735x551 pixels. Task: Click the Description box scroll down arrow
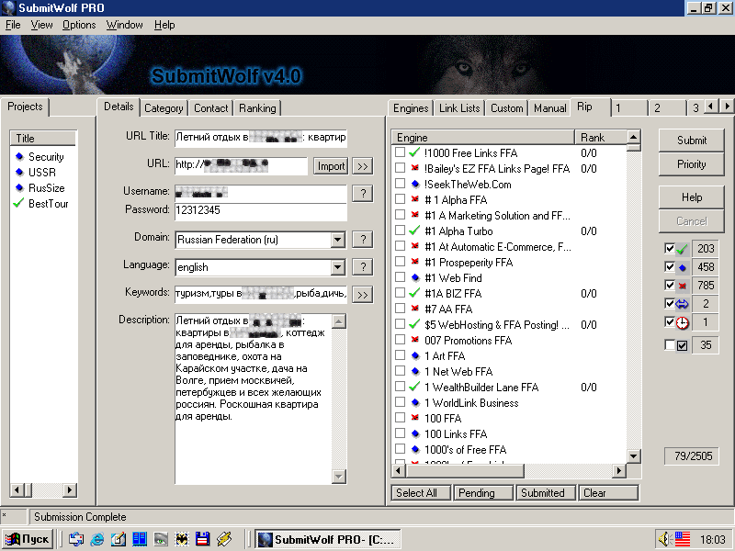(338, 477)
